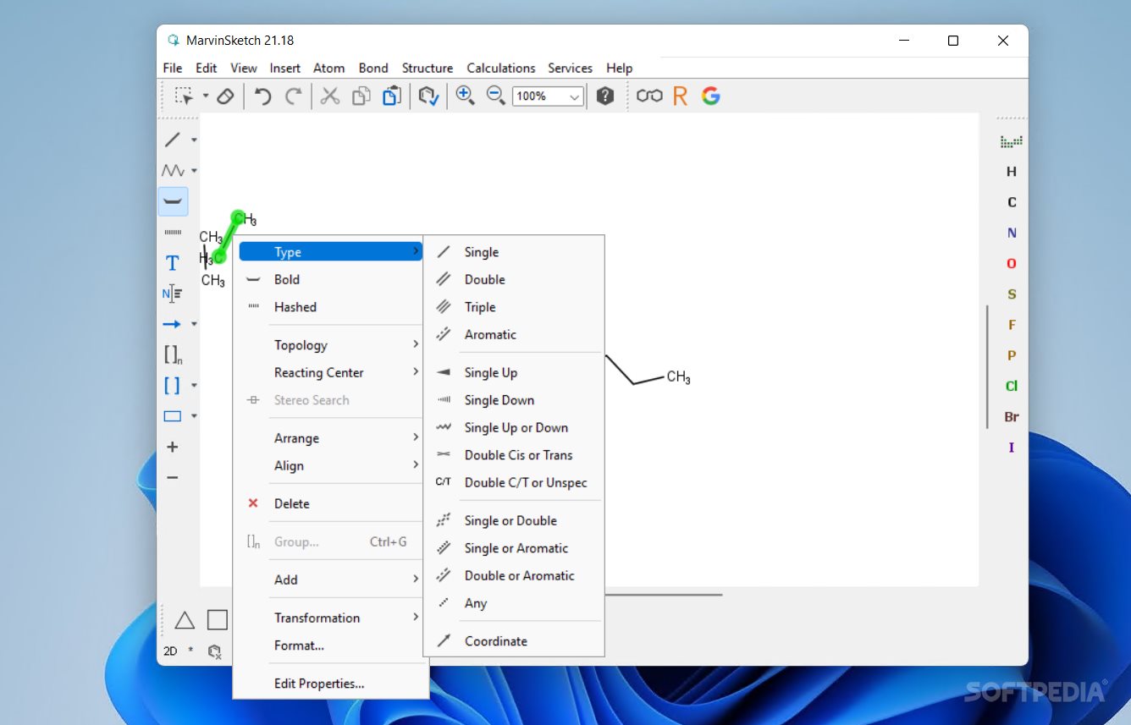
Task: Expand the Align submenu
Action: [330, 465]
